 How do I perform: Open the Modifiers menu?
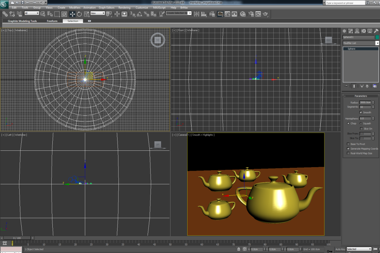tap(75, 8)
